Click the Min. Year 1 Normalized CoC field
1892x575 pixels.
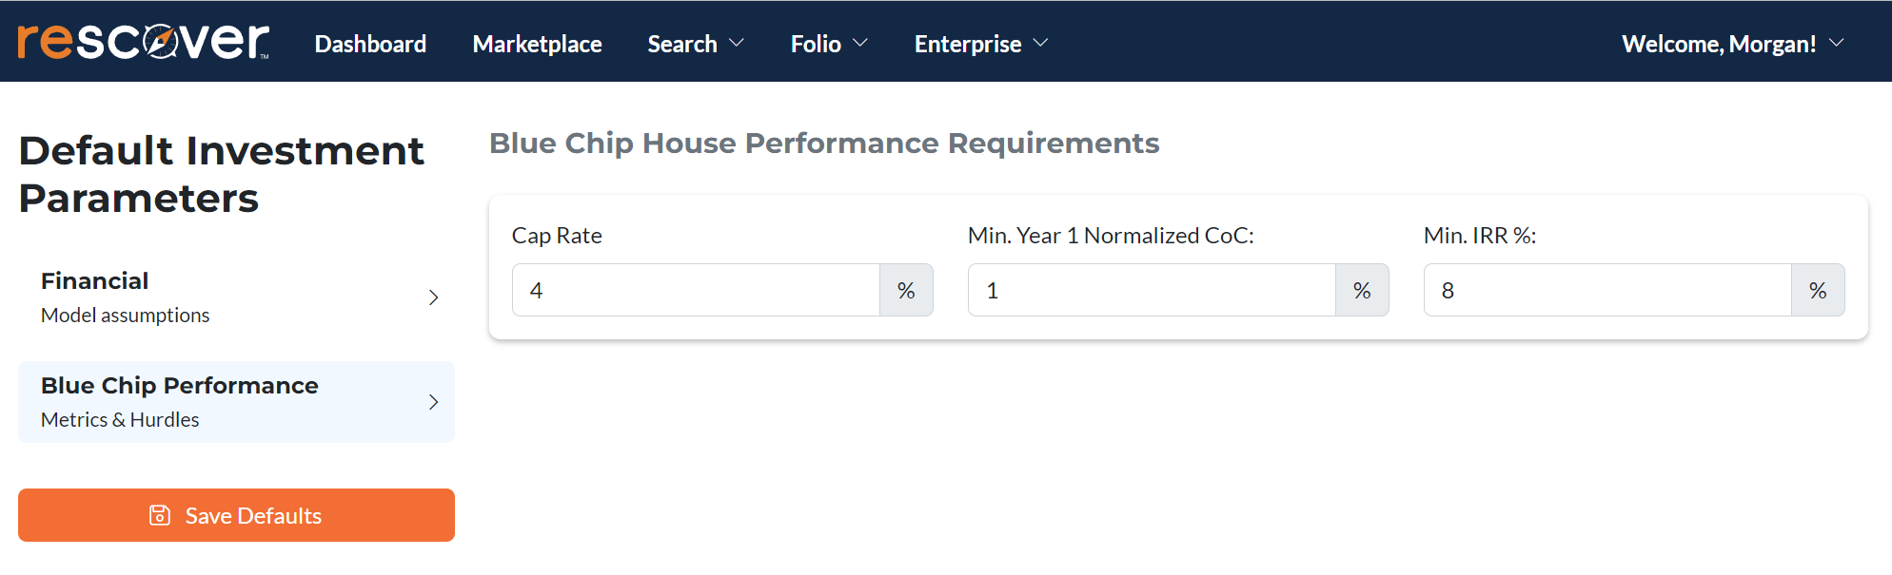coord(1152,291)
